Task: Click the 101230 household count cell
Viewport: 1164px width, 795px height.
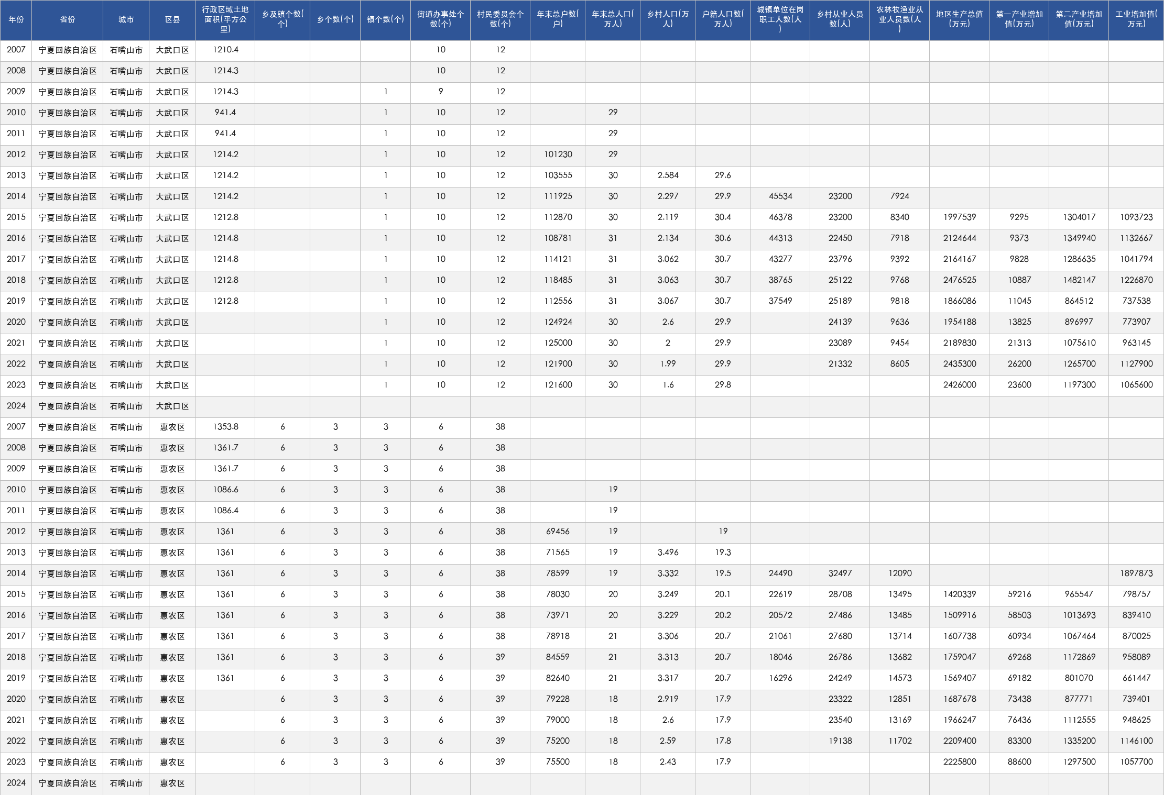Action: coord(558,154)
